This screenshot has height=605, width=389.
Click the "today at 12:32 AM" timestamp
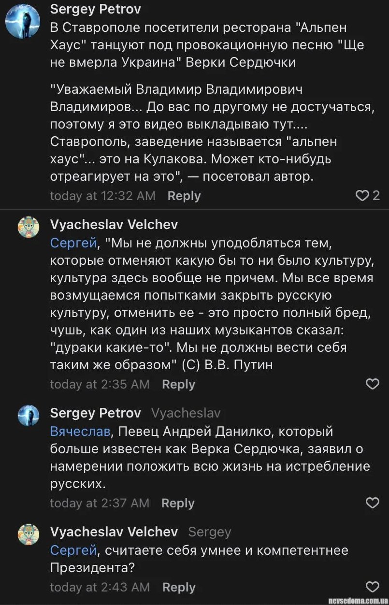(x=103, y=196)
